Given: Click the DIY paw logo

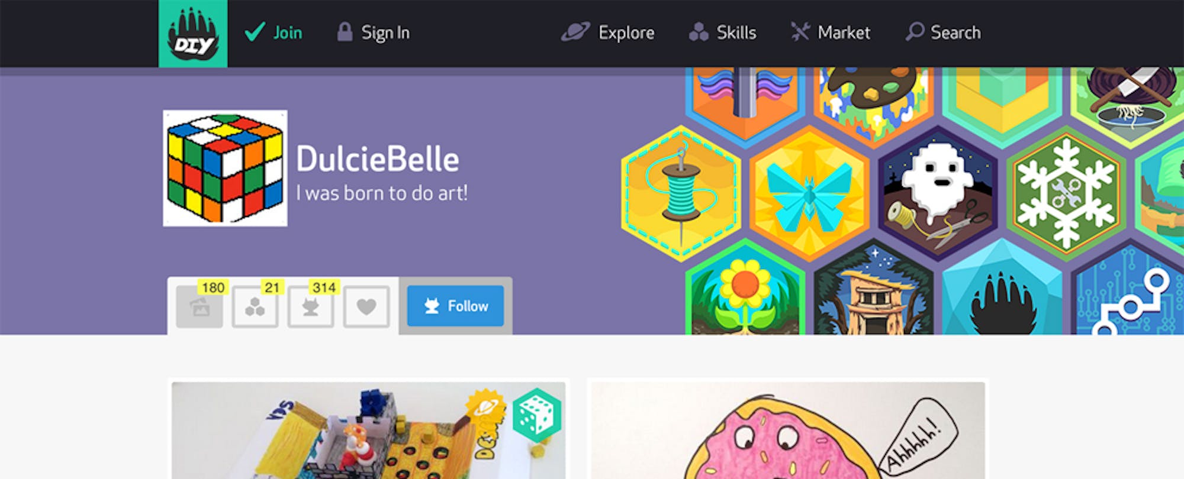Looking at the screenshot, I should point(193,33).
